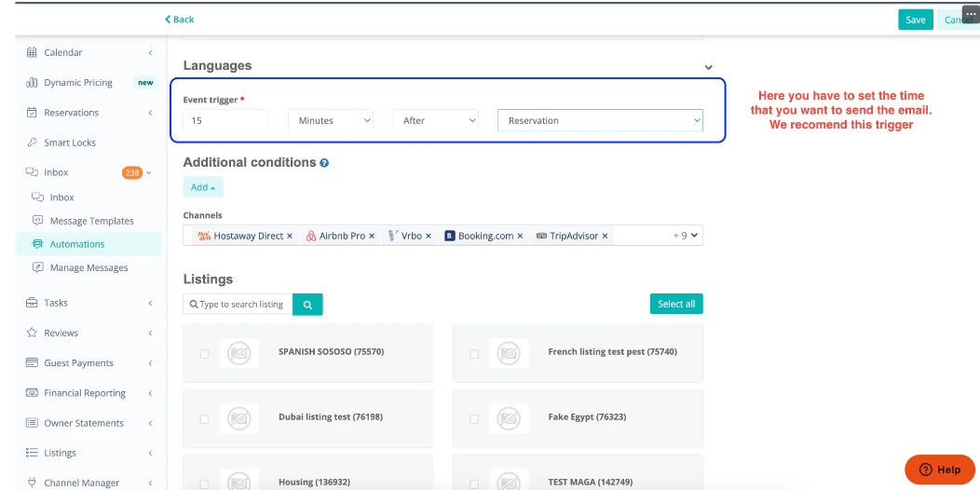Click the magnifier search button for listings
Viewport: 980px width, 490px height.
307,305
